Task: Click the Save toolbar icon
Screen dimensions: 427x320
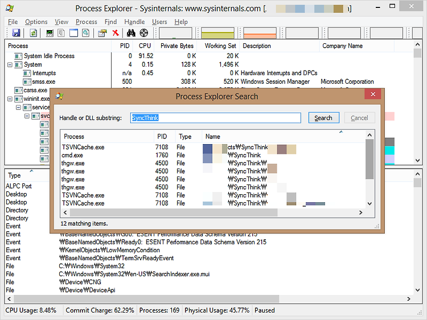Action: 16,33
